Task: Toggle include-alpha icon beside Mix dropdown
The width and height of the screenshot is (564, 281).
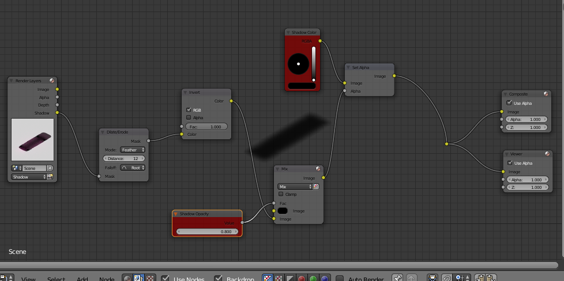Action: (x=316, y=187)
